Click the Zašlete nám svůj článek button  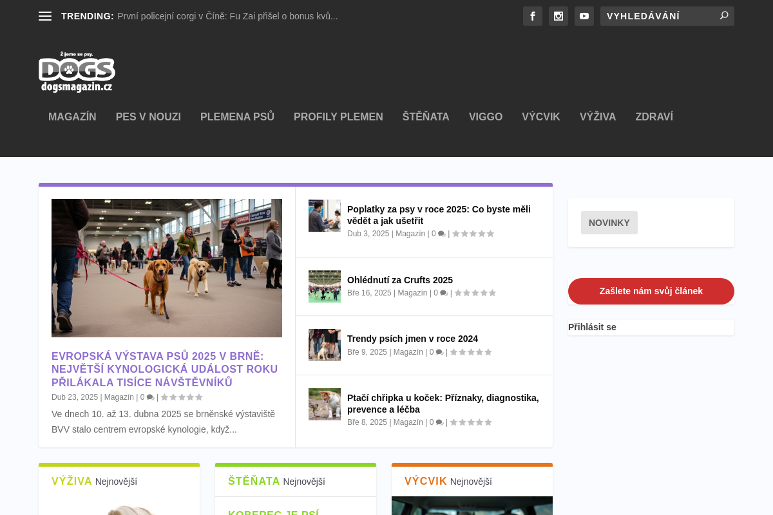(651, 291)
